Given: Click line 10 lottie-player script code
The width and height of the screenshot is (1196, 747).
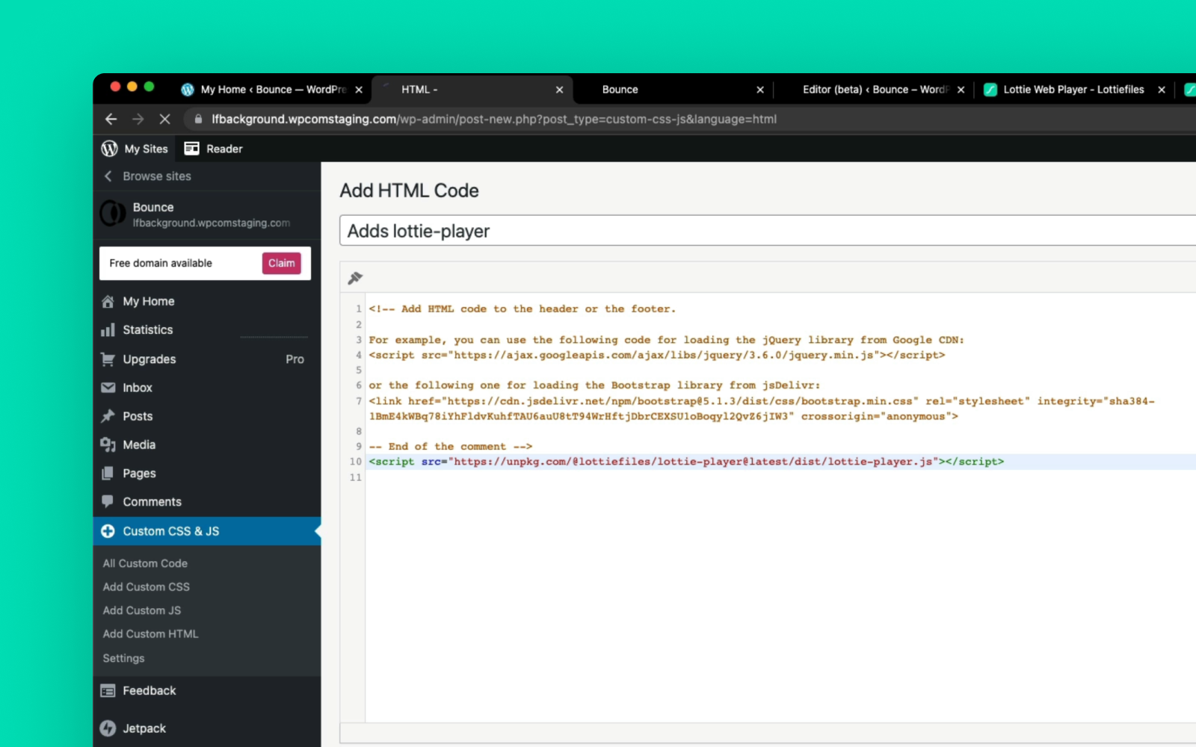Looking at the screenshot, I should [x=686, y=462].
